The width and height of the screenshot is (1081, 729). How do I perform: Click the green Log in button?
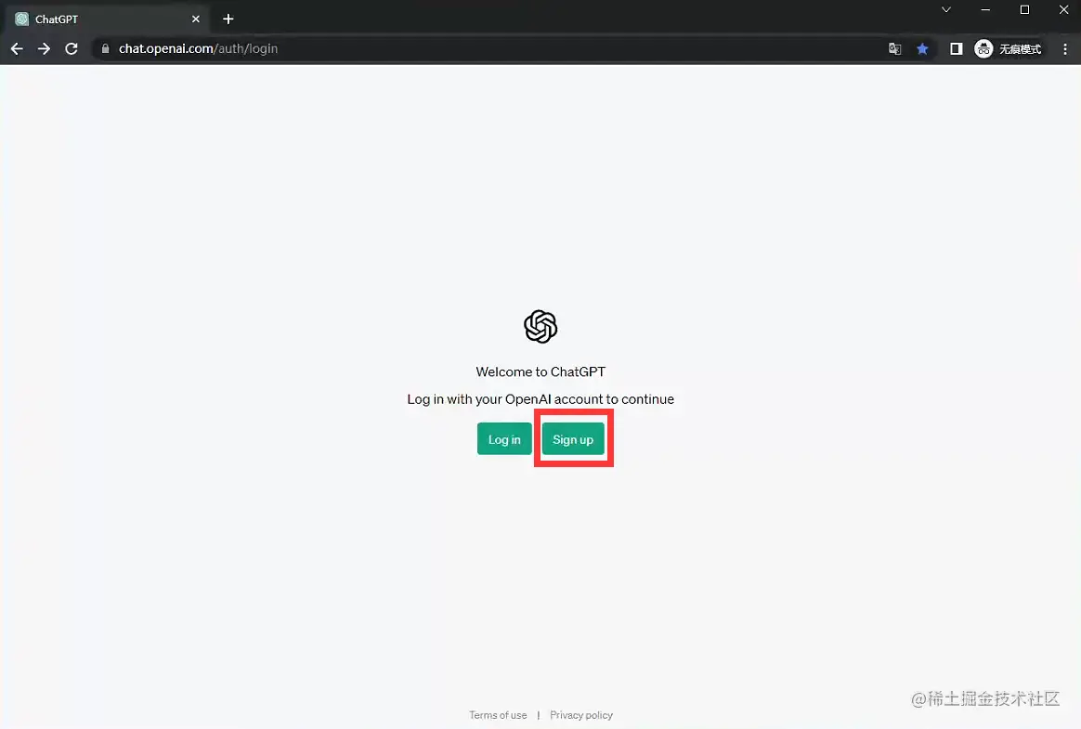click(x=504, y=439)
